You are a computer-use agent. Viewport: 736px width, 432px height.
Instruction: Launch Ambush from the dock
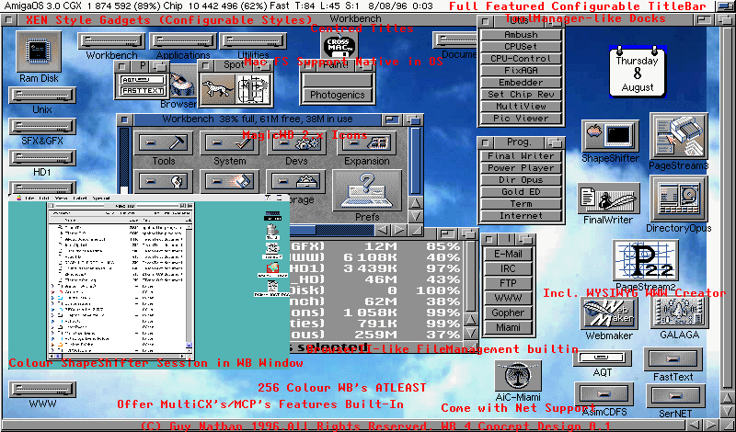tap(521, 35)
